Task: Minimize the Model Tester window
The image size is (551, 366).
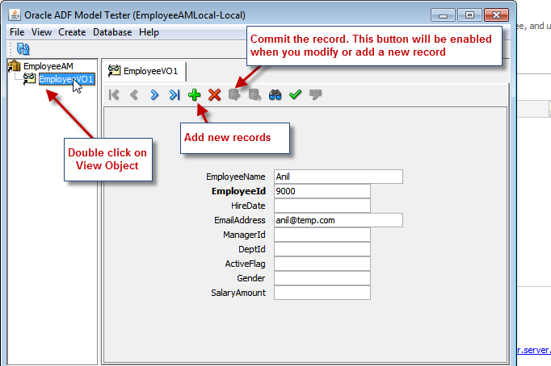Action: pyautogui.click(x=443, y=15)
